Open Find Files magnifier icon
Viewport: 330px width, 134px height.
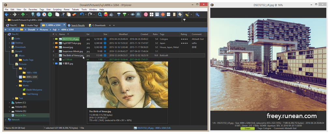point(100,15)
